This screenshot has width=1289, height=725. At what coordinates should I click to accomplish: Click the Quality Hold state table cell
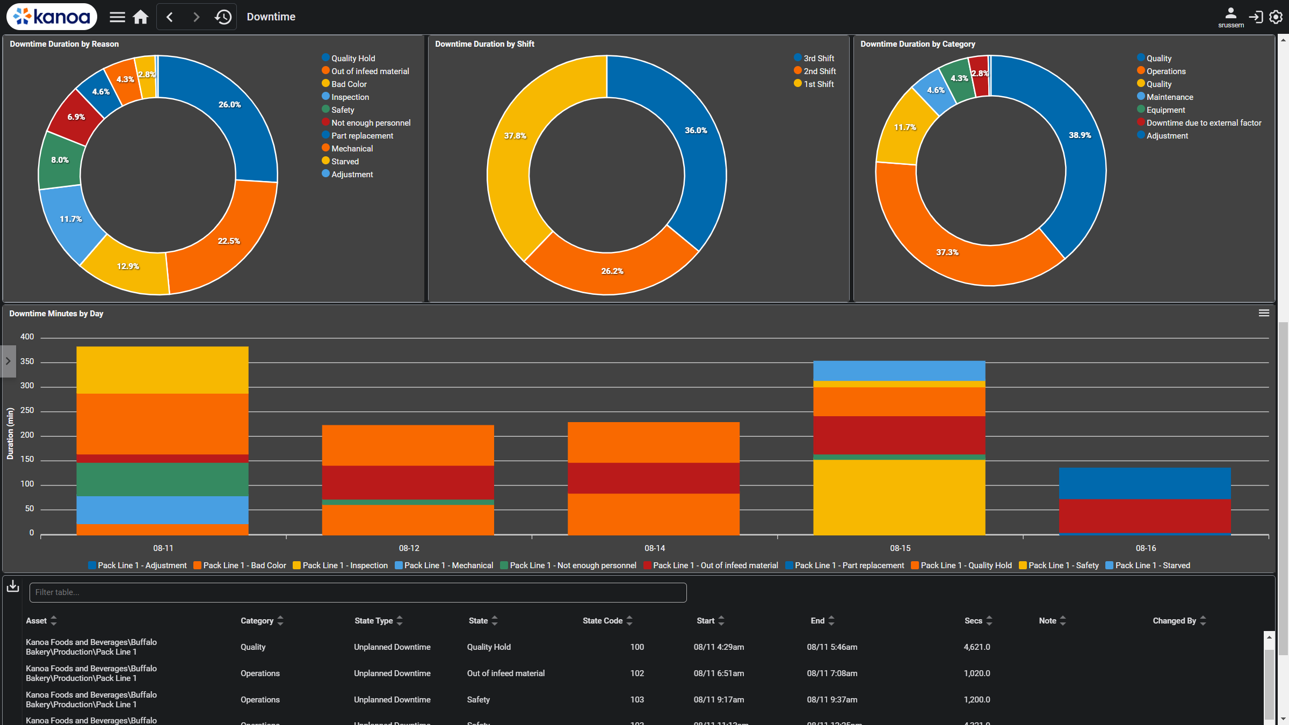(x=489, y=647)
